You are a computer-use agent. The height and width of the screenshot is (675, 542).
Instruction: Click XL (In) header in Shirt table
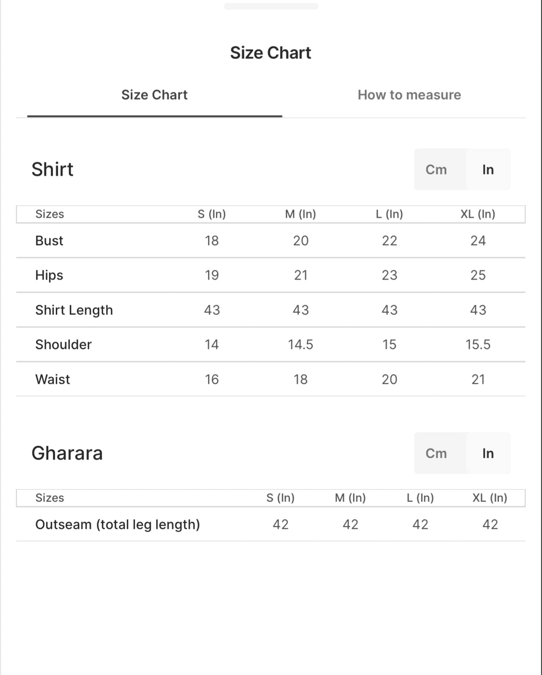coord(478,214)
